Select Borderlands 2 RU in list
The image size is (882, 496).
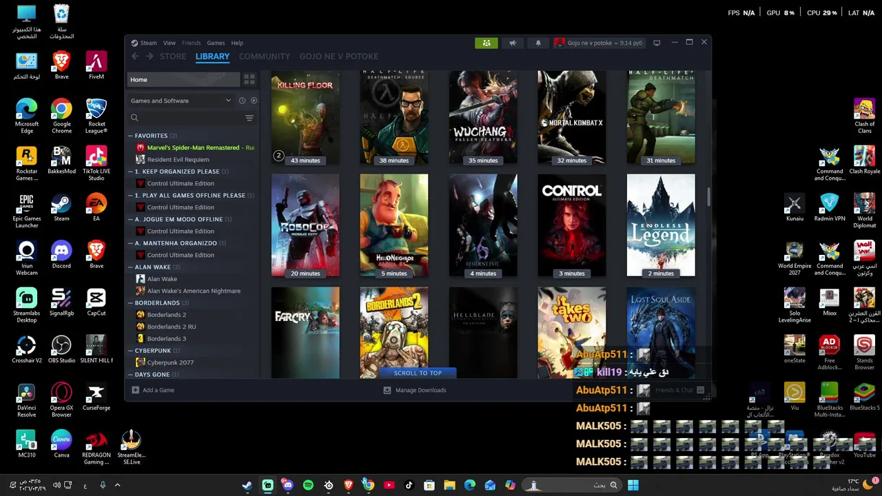[172, 327]
